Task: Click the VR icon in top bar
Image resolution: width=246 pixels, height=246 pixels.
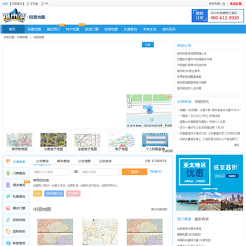Action: pyautogui.click(x=42, y=3)
